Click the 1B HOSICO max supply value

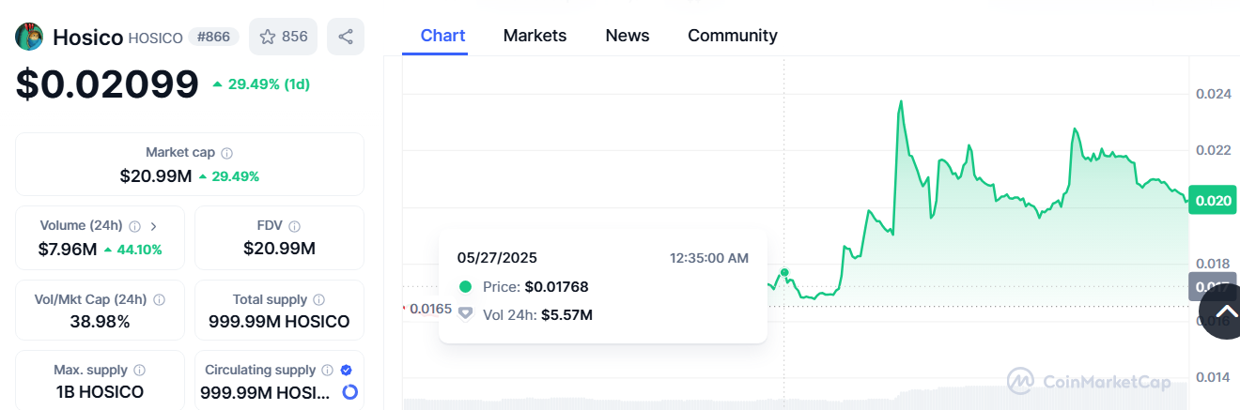(100, 392)
